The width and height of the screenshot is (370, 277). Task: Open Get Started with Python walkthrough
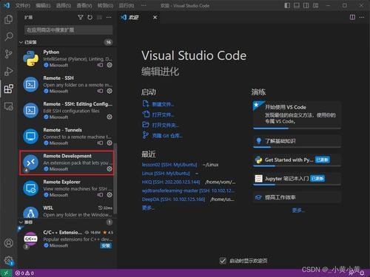[x=297, y=160]
